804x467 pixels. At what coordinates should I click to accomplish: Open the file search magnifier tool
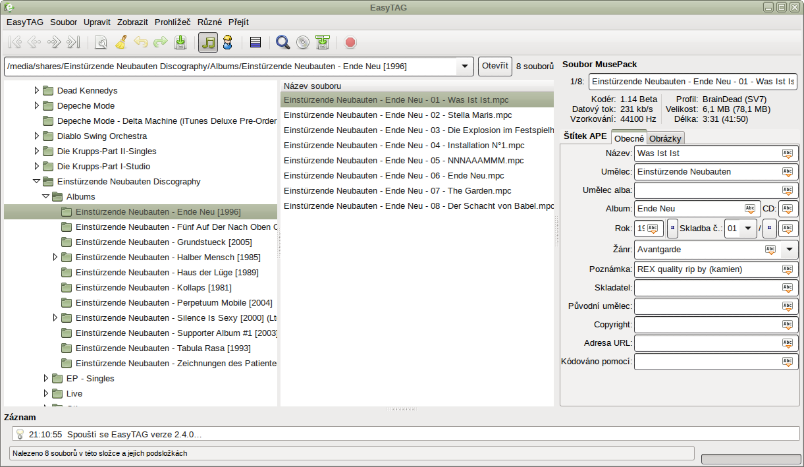[x=283, y=43]
